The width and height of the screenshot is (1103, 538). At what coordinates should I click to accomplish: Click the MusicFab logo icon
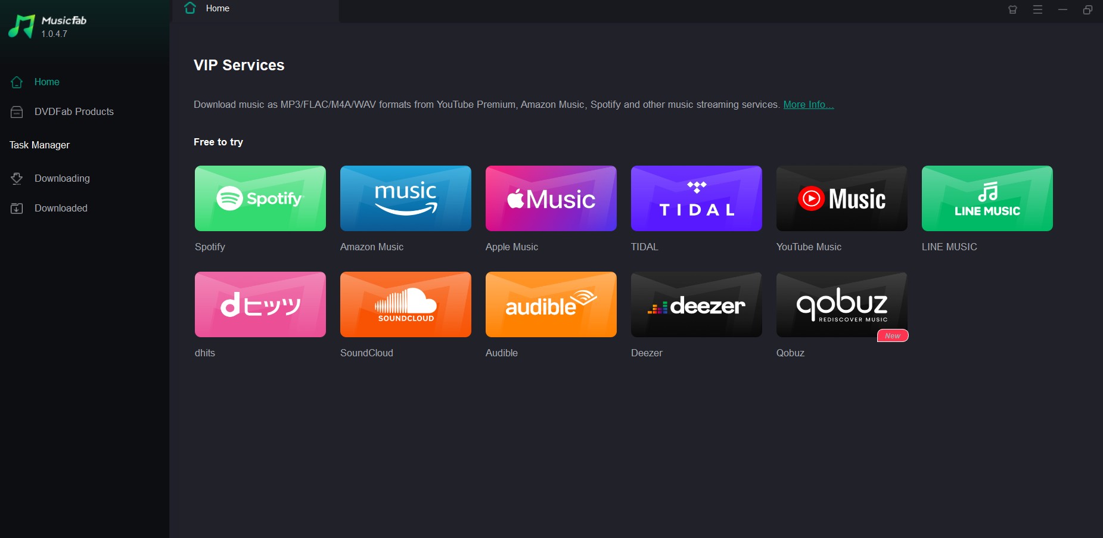(21, 26)
